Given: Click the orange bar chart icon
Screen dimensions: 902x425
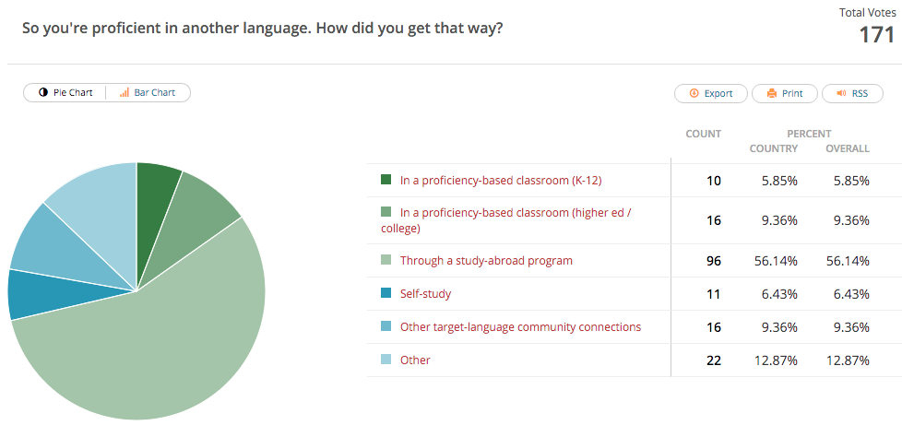Looking at the screenshot, I should tap(125, 93).
